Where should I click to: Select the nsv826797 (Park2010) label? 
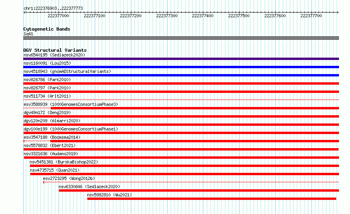pos(47,88)
